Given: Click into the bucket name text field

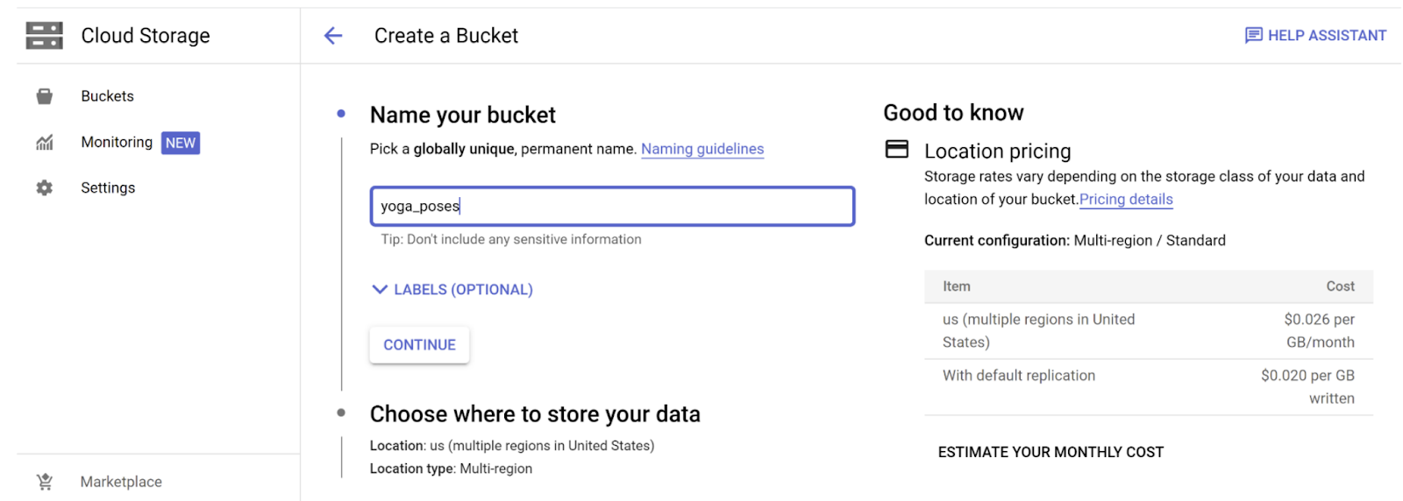Looking at the screenshot, I should click(x=611, y=207).
